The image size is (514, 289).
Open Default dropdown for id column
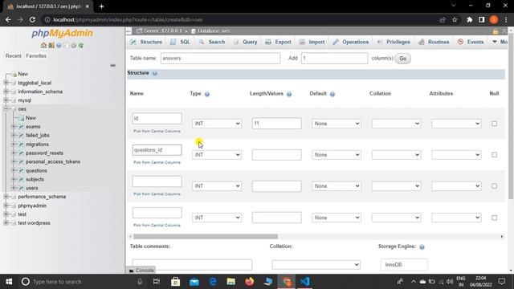tap(337, 124)
